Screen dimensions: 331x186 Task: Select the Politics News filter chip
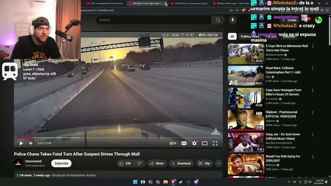(x=250, y=36)
